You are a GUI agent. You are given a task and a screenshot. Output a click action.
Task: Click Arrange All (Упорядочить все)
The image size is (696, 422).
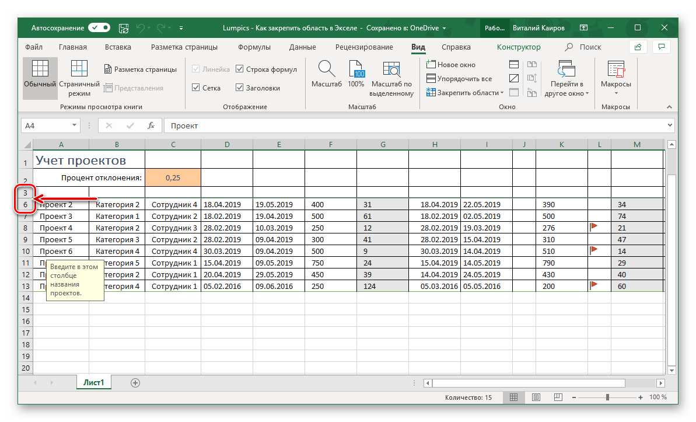459,79
